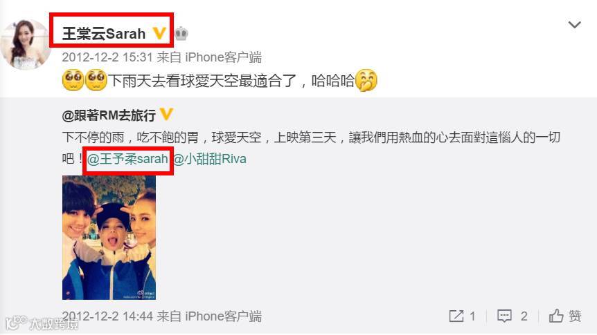This screenshot has height=335, width=597.
Task: Click the covering-mouth laughing emoji
Action: pyautogui.click(x=366, y=81)
